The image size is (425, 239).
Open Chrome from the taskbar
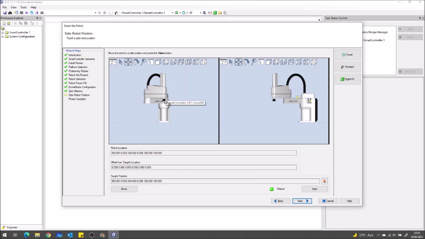48,235
